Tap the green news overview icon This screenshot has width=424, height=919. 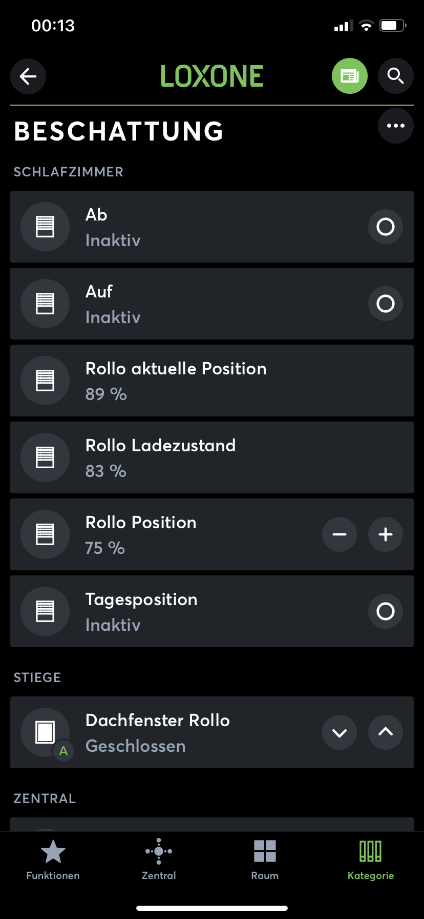click(x=350, y=76)
